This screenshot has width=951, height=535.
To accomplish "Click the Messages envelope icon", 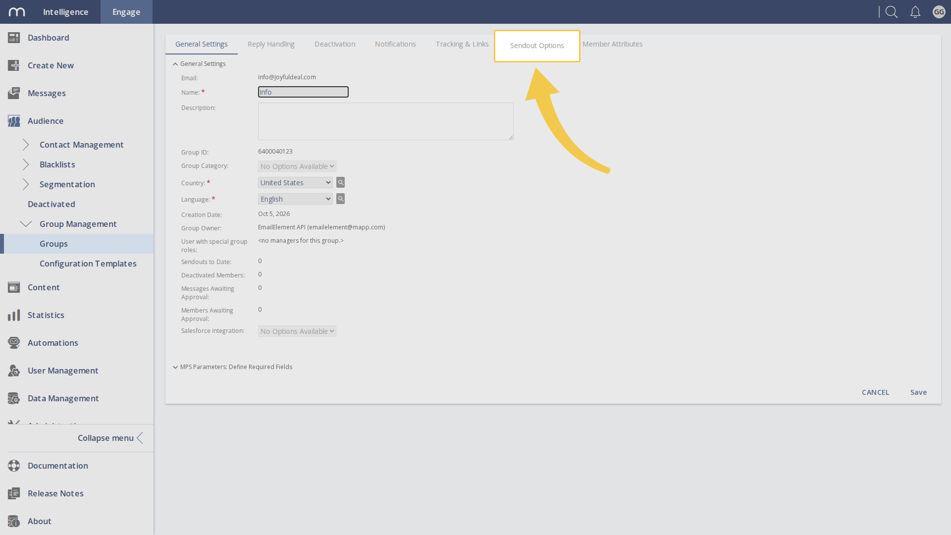I will (14, 93).
